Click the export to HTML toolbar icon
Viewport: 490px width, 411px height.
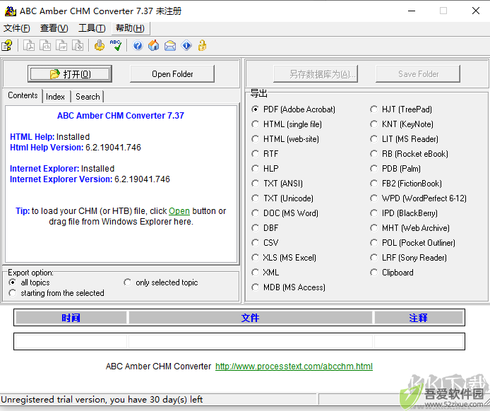[x=45, y=46]
